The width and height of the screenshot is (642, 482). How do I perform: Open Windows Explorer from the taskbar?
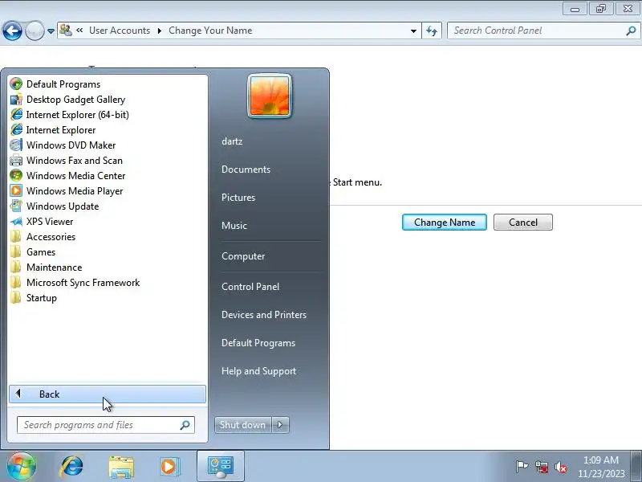pos(121,467)
